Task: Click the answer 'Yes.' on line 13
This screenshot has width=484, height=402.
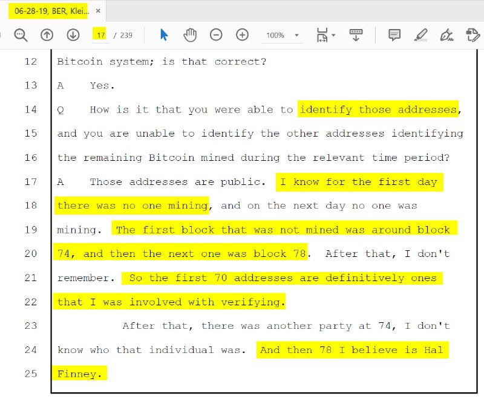Action: (x=102, y=85)
